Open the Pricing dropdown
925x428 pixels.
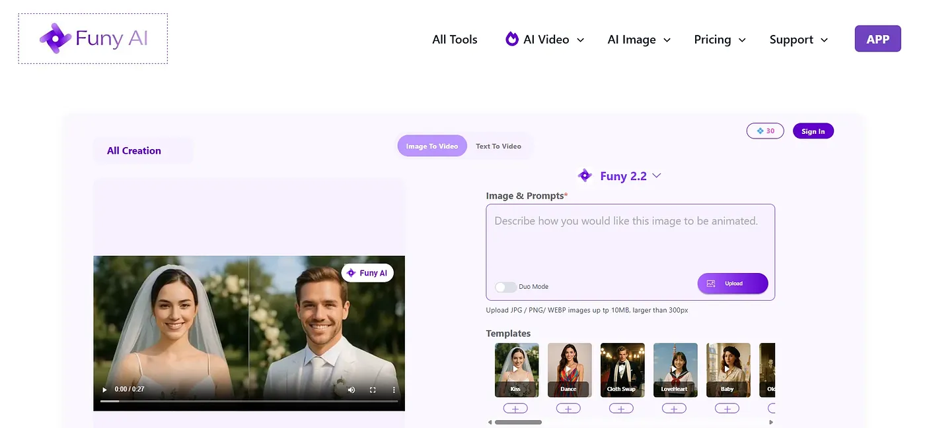720,40
